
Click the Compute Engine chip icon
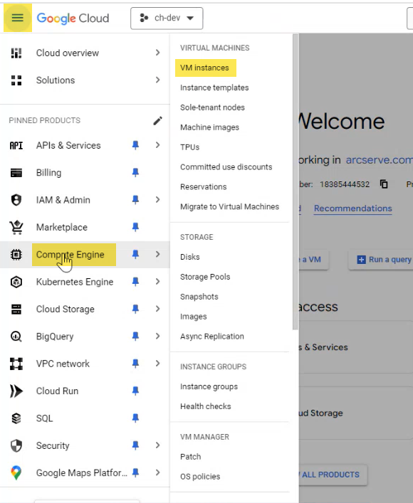pos(16,255)
